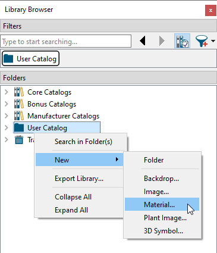
Task: Expand the Manufacturer Catalogs tree node
Action: [7, 116]
